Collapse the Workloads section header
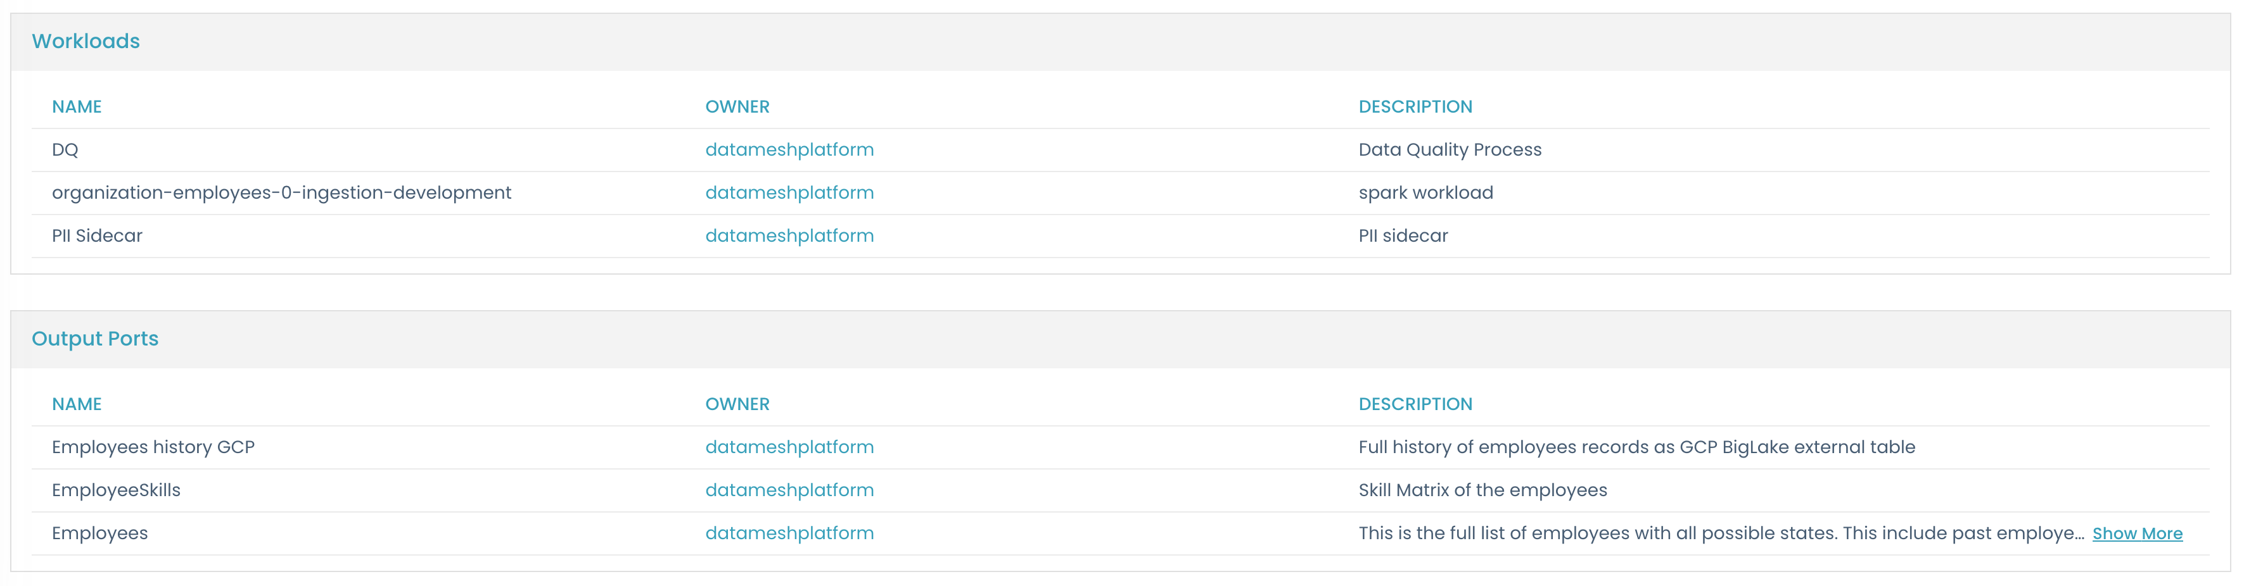This screenshot has width=2244, height=586. coord(86,41)
